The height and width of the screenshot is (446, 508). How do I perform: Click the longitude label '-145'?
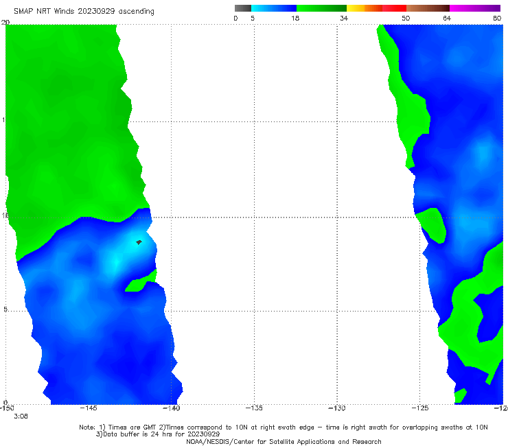click(89, 408)
